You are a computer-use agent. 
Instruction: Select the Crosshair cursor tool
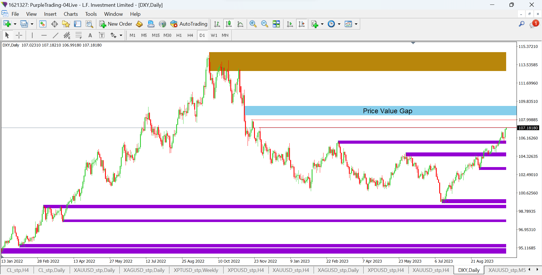[19, 35]
